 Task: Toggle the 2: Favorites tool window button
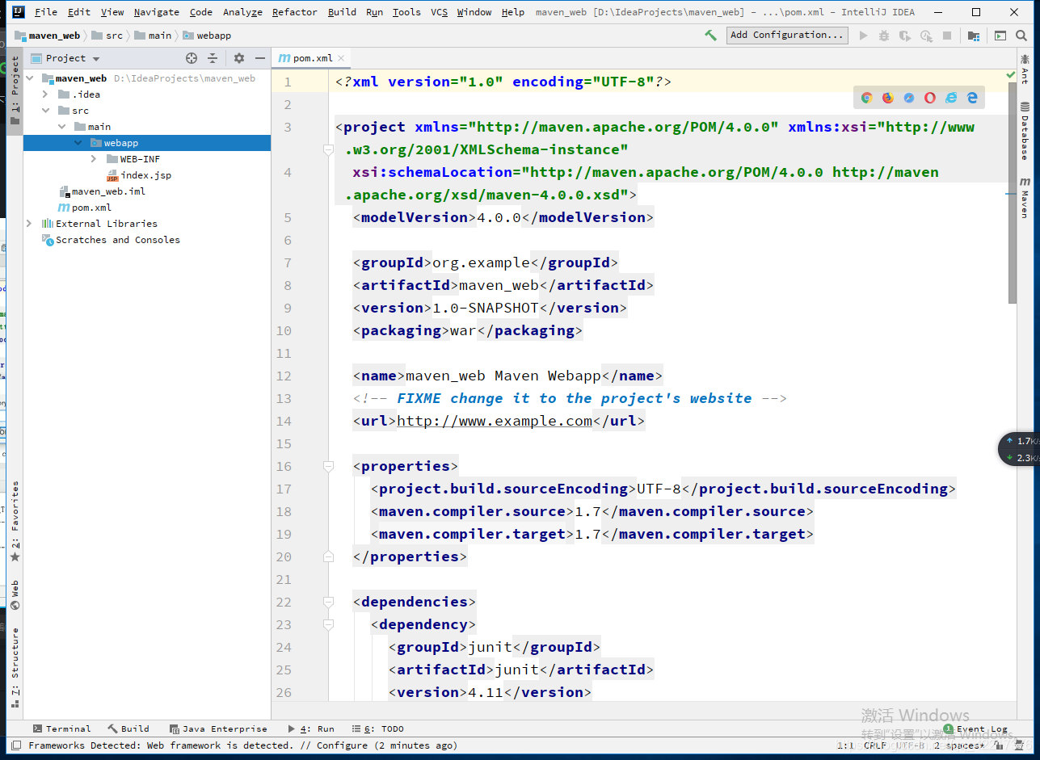click(x=15, y=521)
